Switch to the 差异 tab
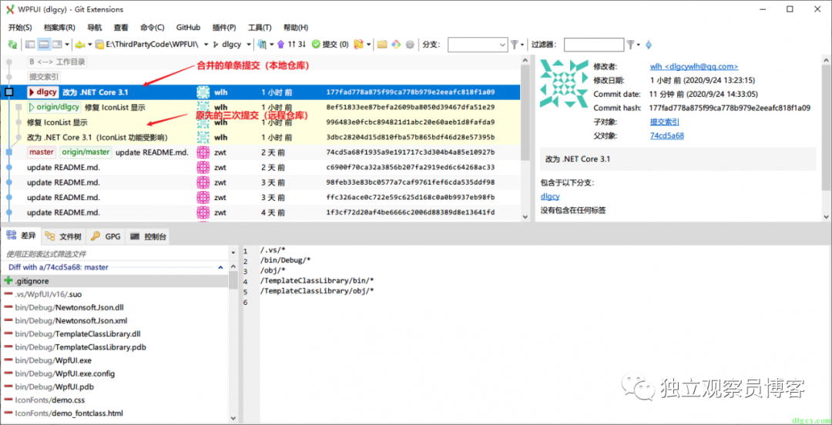The image size is (832, 425). point(22,236)
